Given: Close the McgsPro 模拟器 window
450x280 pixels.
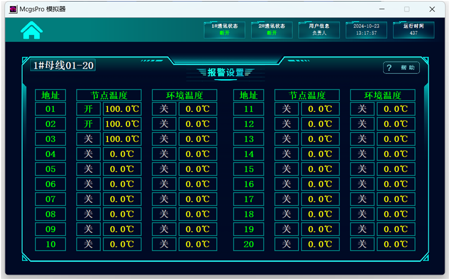Looking at the screenshot, I should (x=432, y=9).
